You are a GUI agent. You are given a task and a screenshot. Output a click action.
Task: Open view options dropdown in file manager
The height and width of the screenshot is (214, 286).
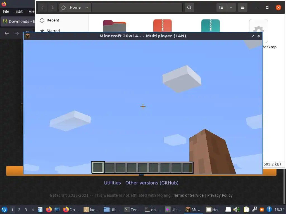point(231,8)
